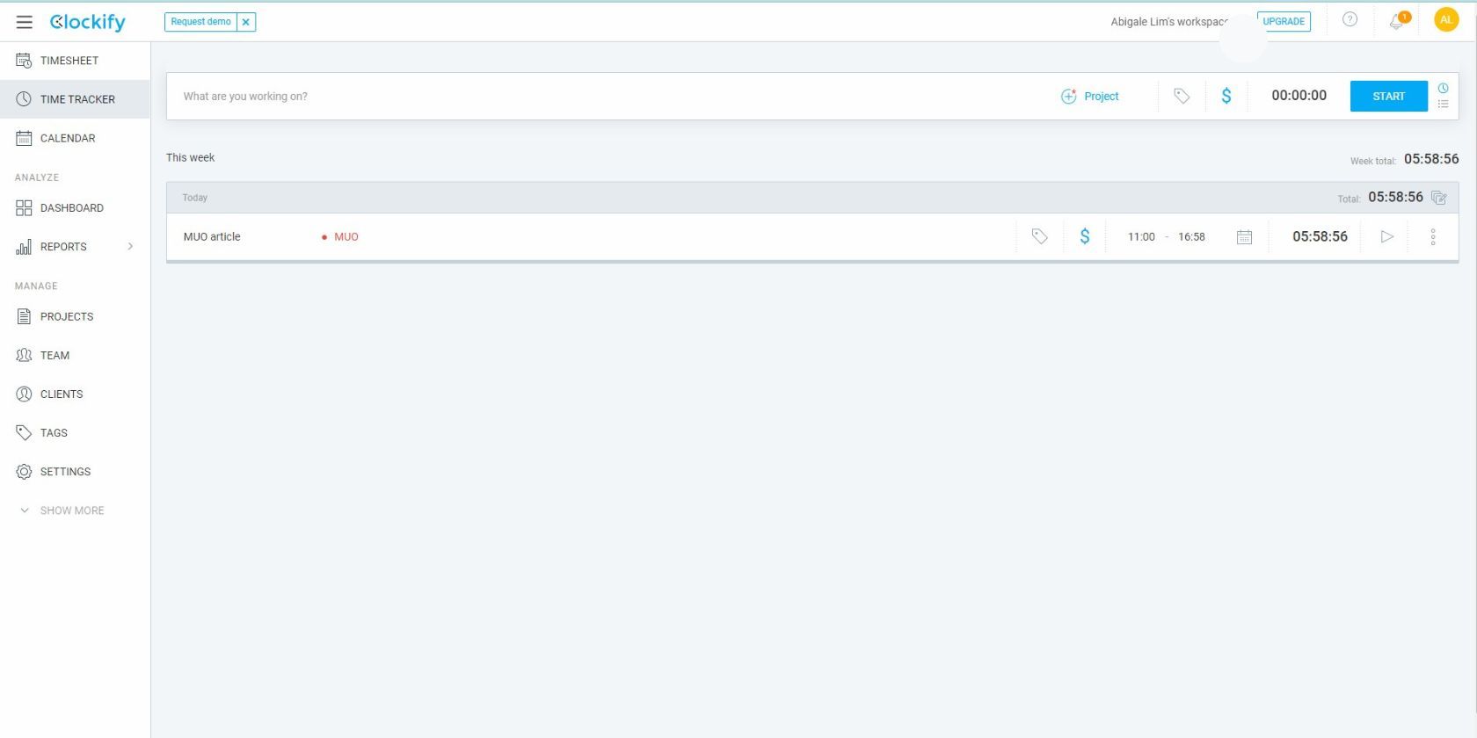
Task: Select Time Tracker in the sidebar
Action: [75, 99]
